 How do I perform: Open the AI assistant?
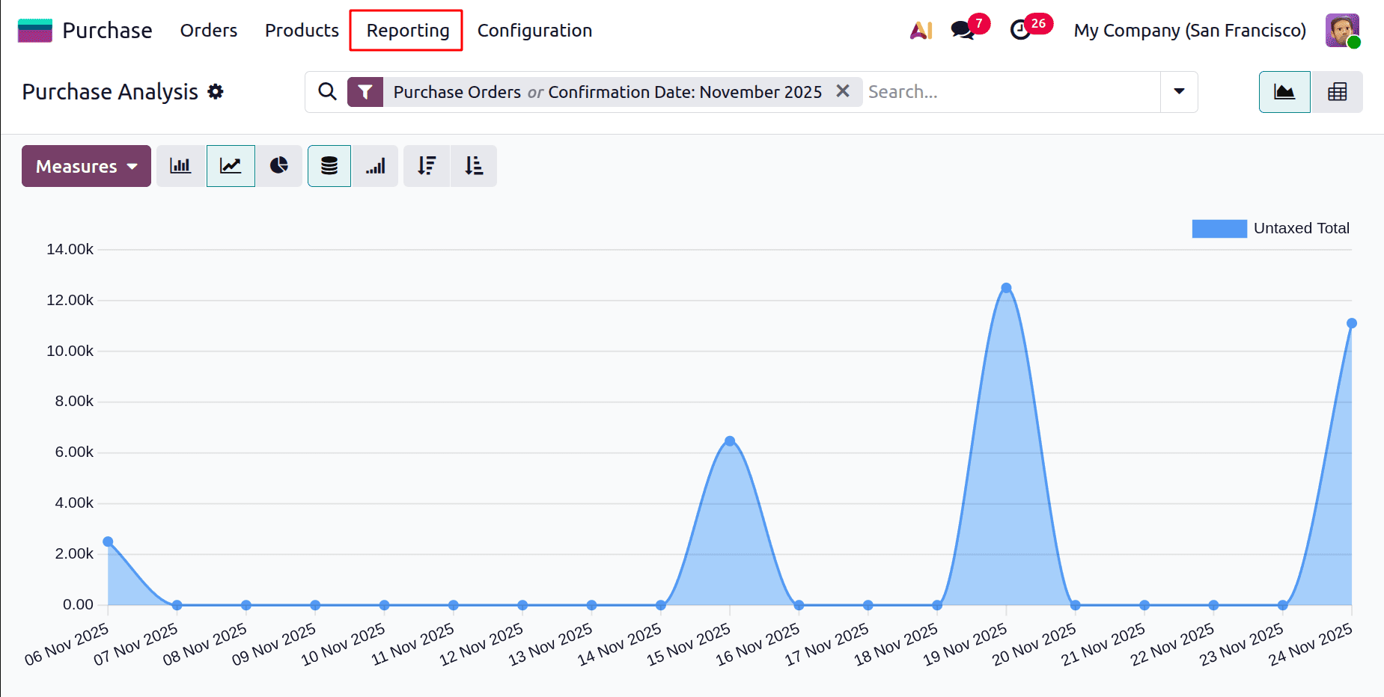(x=920, y=30)
